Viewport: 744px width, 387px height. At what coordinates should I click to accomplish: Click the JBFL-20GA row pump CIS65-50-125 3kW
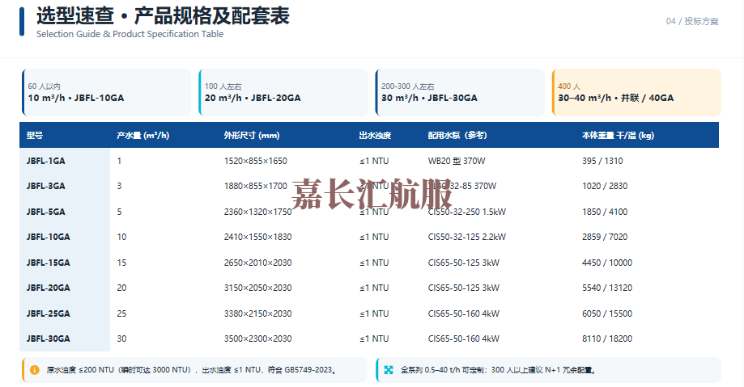tap(464, 288)
